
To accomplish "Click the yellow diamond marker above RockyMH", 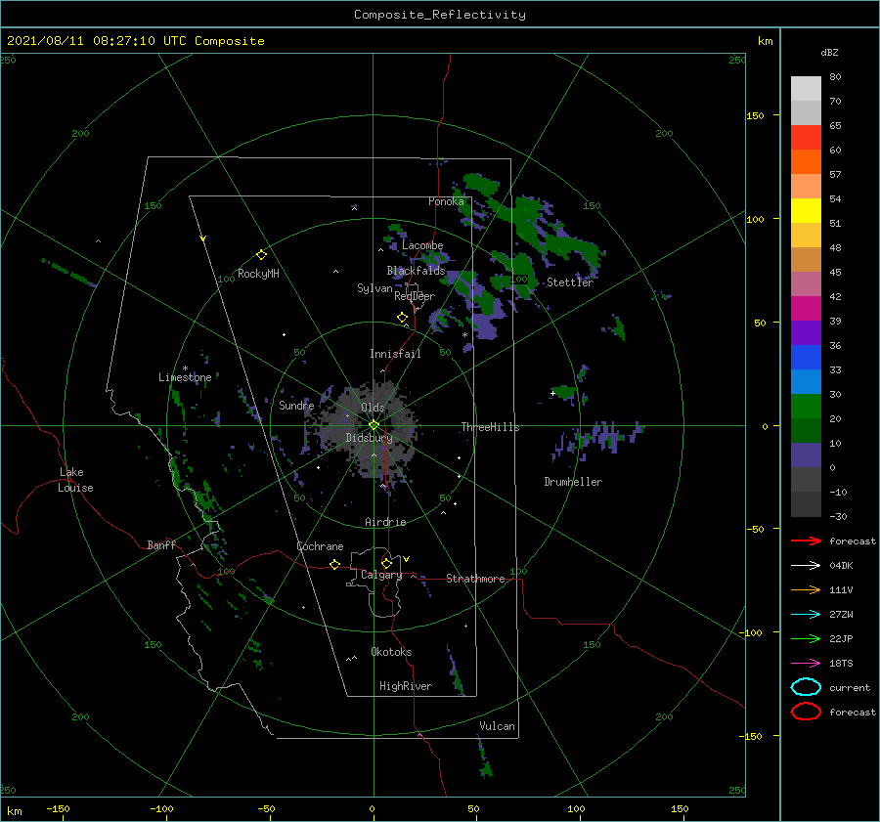I will pyautogui.click(x=261, y=255).
